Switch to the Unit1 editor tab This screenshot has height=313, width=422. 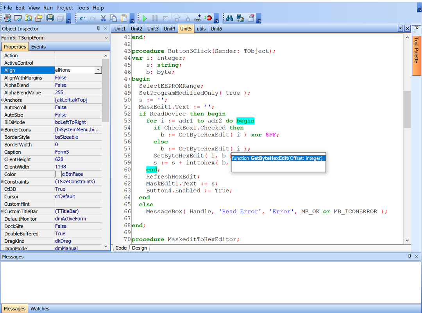(120, 29)
